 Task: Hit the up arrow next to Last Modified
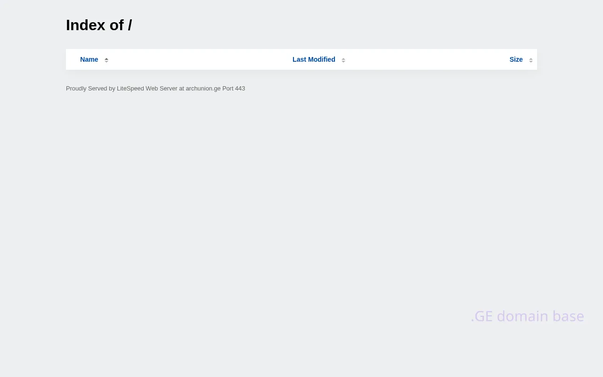tap(343, 58)
